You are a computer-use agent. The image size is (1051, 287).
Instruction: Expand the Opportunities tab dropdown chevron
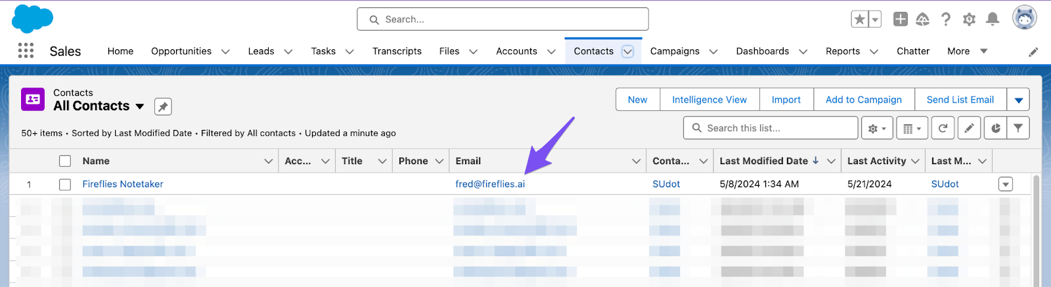[225, 51]
